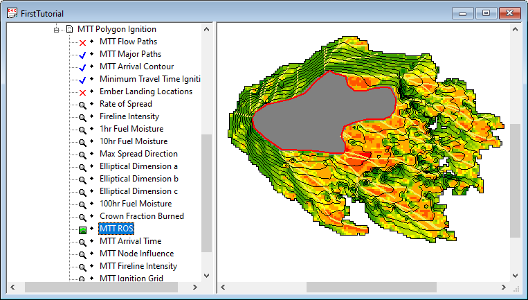
Task: Click the magnifier icon beside Max Spread Direction
Action: [x=82, y=155]
